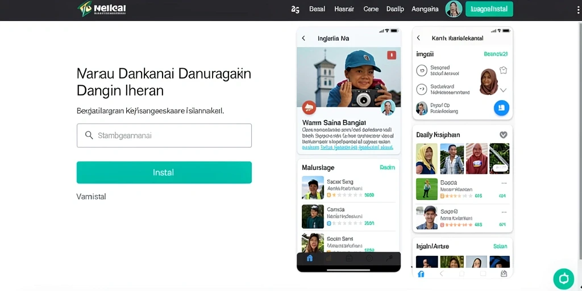Click the red square badge on photo
The width and height of the screenshot is (582, 291).
pyautogui.click(x=391, y=55)
